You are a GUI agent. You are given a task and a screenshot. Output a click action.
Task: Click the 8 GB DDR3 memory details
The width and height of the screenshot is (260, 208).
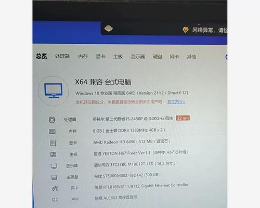point(129,131)
